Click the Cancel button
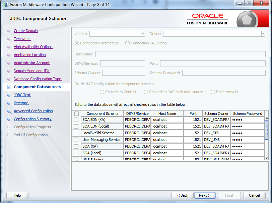Image resolution: width=272 pixels, height=203 pixels. (x=254, y=195)
